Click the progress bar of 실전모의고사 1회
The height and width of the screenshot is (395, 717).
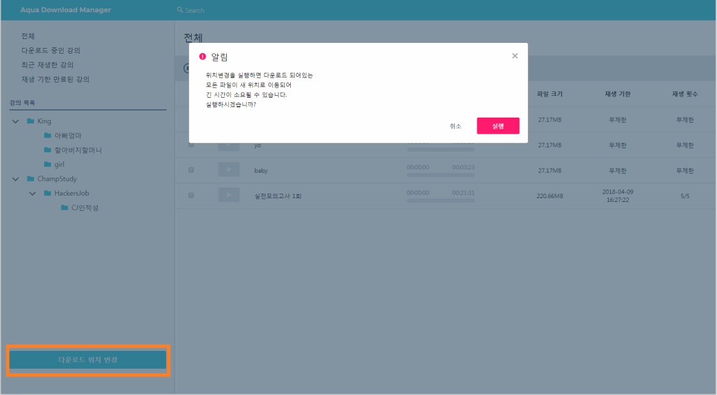tap(440, 200)
